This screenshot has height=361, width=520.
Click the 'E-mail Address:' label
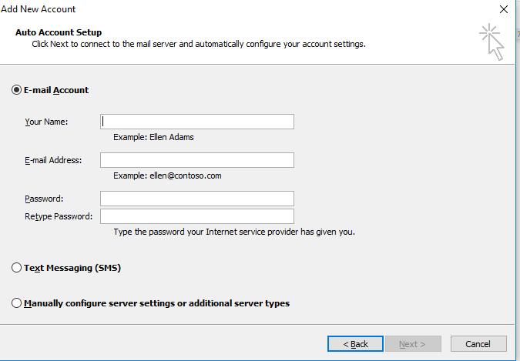53,160
